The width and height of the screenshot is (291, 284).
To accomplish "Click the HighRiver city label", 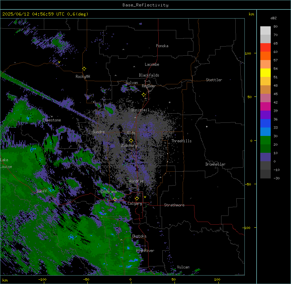I will click(145, 251).
